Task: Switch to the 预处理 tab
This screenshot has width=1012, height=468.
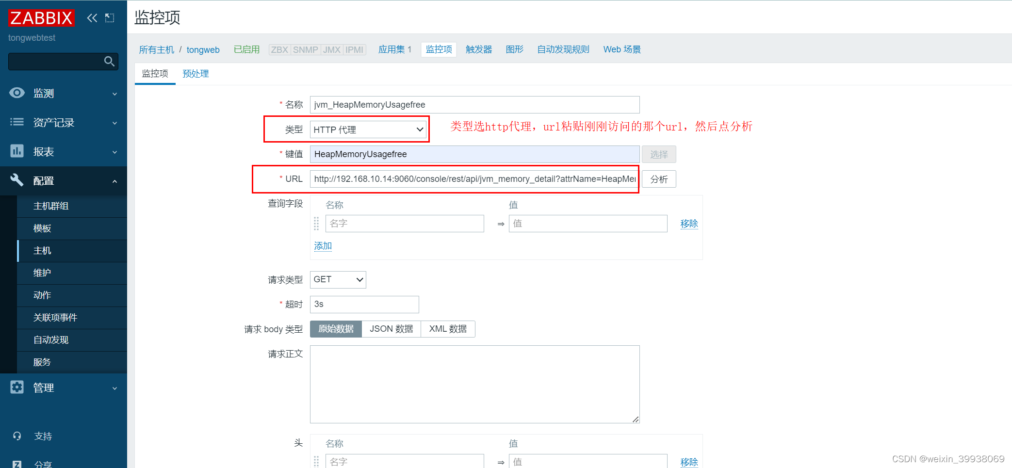Action: (196, 74)
